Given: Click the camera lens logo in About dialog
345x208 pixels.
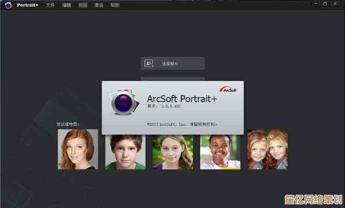Looking at the screenshot, I should pos(124,103).
